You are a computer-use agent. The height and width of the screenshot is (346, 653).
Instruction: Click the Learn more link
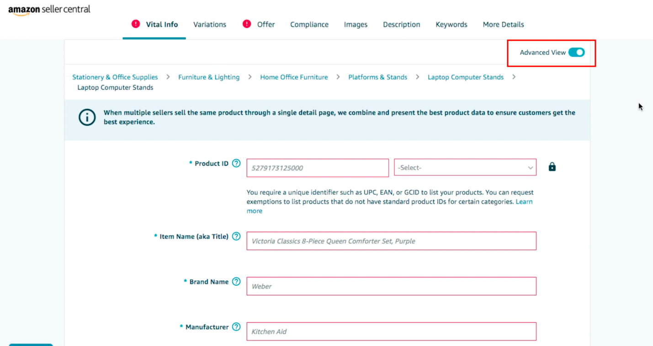click(524, 202)
